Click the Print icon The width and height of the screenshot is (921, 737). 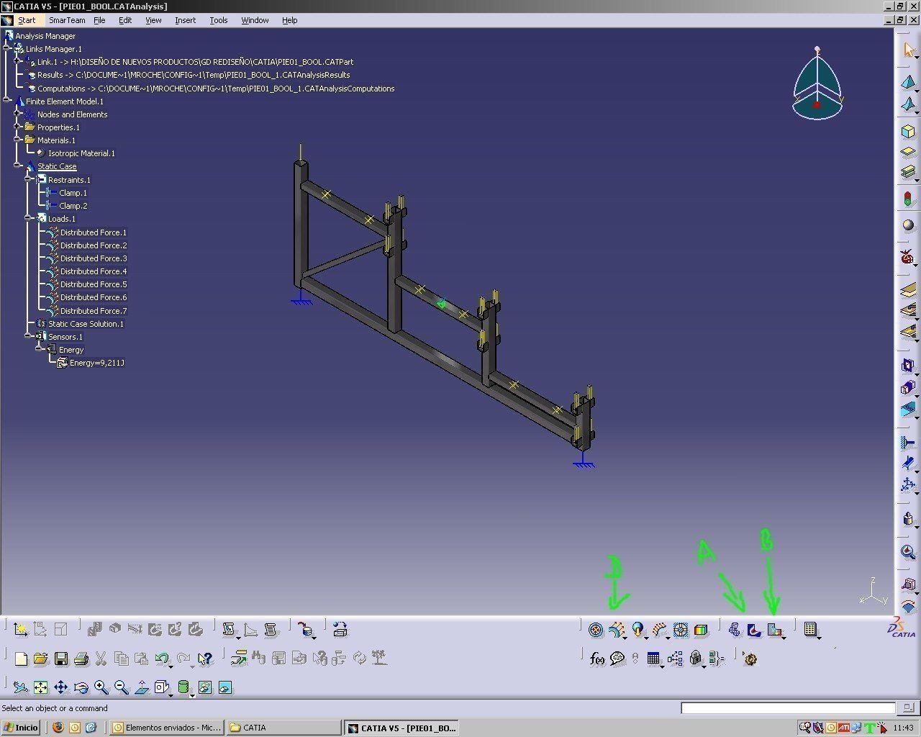[x=81, y=659]
